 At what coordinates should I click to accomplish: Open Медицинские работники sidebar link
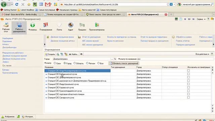(13, 53)
